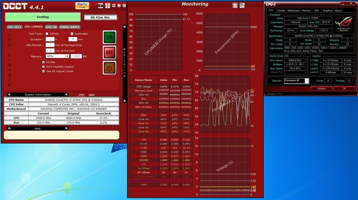
Task: Click the CPU Name row value
Action: tap(73, 100)
